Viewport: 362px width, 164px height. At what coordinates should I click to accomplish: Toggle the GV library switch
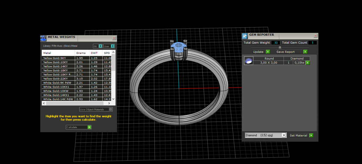100,46
